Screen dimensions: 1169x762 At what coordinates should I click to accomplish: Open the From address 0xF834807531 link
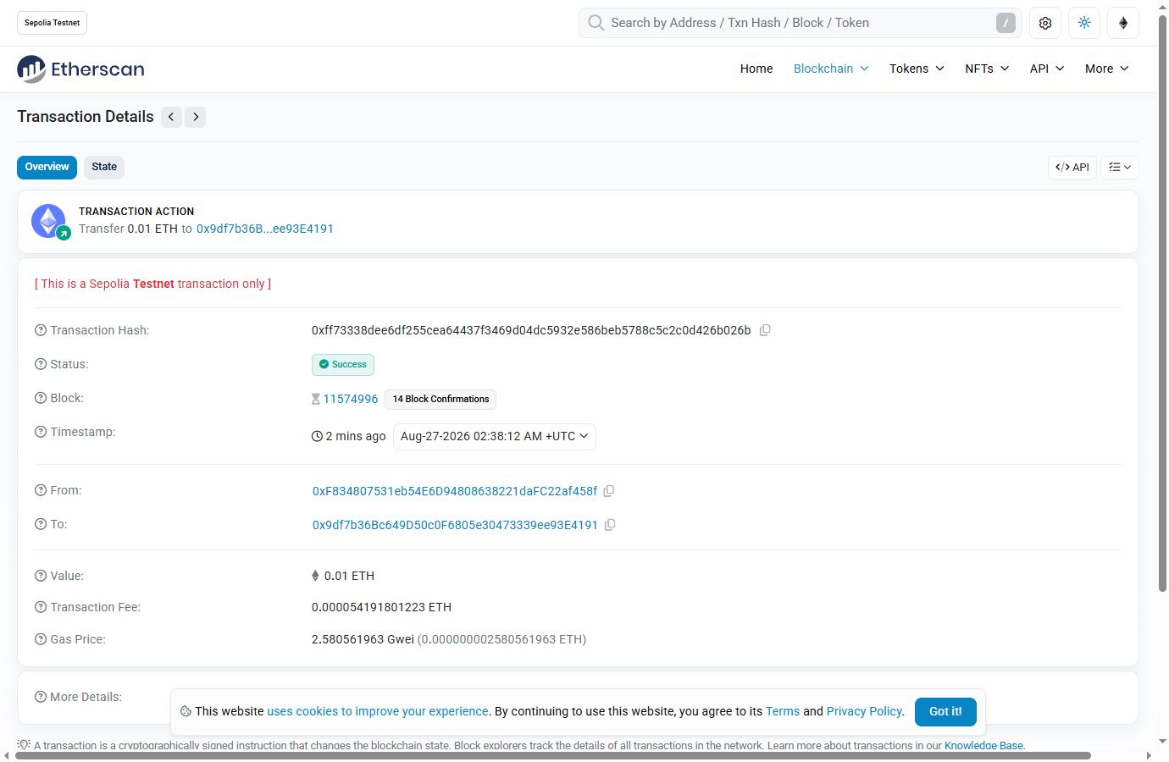pyautogui.click(x=455, y=491)
